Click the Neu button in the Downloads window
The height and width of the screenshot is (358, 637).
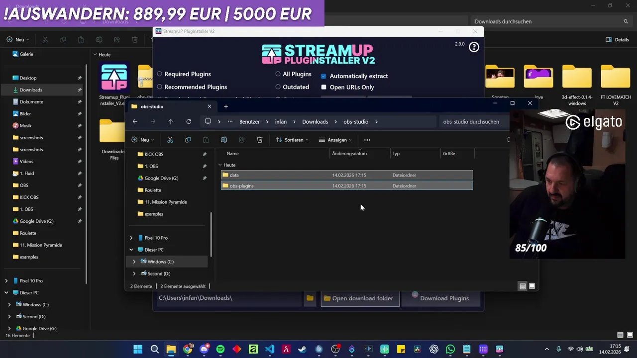pos(17,40)
